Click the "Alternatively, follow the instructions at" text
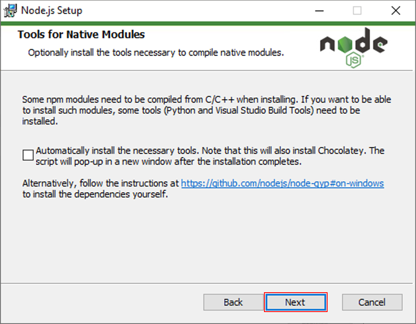This screenshot has width=416, height=324. click(x=101, y=183)
